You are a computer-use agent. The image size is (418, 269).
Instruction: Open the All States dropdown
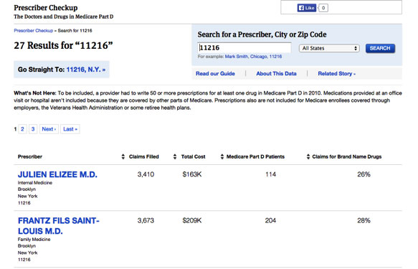[329, 48]
